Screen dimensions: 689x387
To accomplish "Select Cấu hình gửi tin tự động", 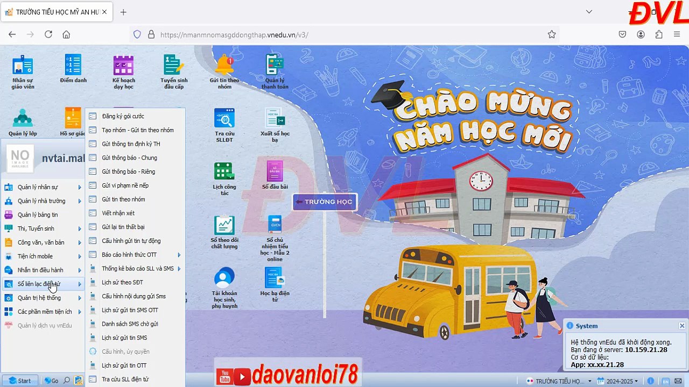I will [x=135, y=241].
